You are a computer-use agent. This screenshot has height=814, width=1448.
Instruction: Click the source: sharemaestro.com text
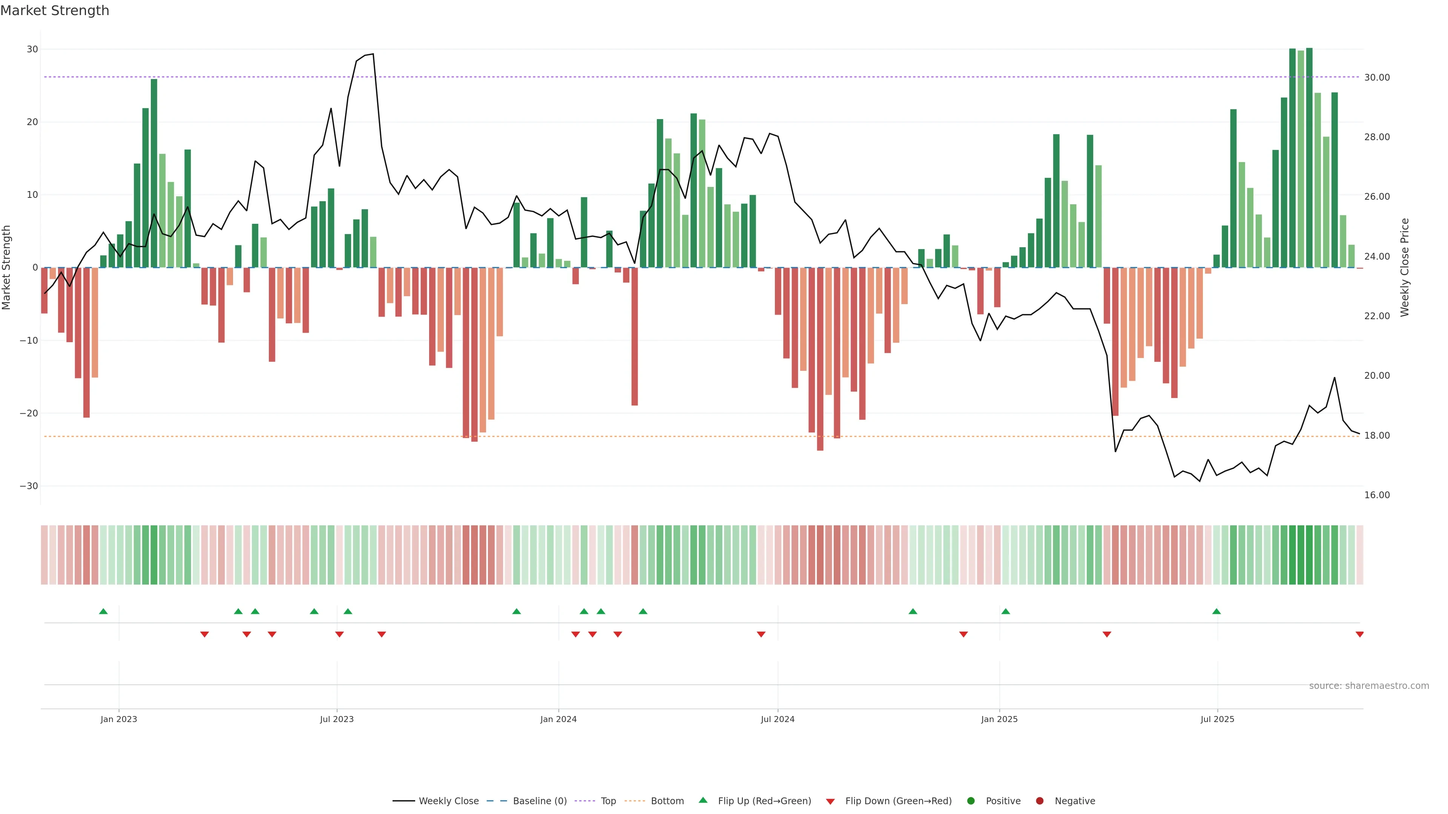point(1369,685)
